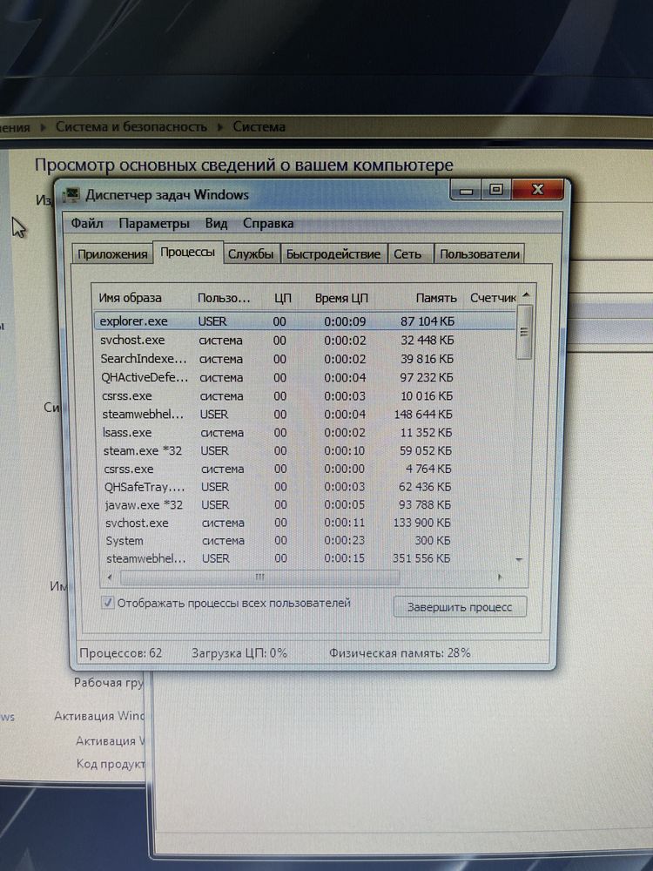
Task: Select the QHActiveDefe... process row
Action: pos(306,378)
